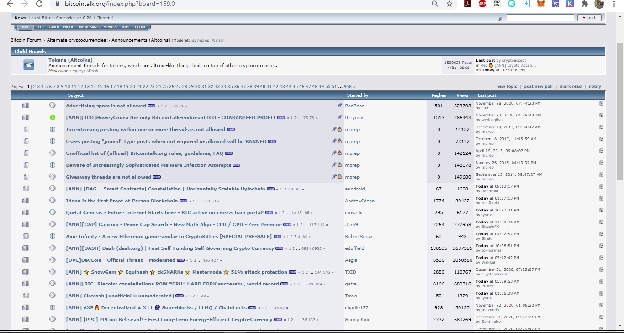Viewport: 624px width, 333px height.
Task: Open the MetaMask fox extension
Action: [541, 4]
